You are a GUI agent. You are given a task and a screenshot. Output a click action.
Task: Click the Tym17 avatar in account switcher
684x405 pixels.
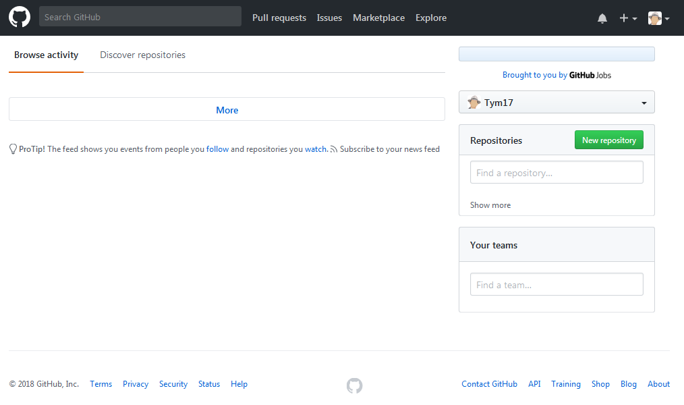coord(474,102)
